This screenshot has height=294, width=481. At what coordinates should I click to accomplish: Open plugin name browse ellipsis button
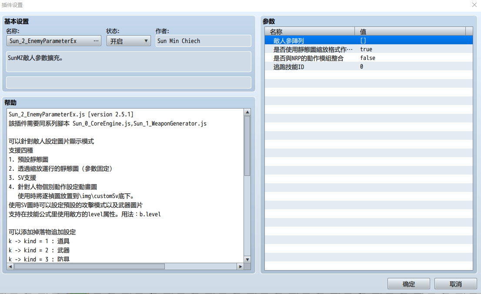96,41
